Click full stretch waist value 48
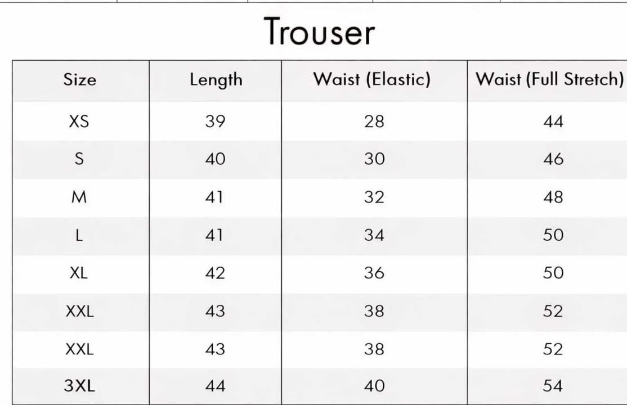This screenshot has height=405, width=627. pyautogui.click(x=553, y=197)
